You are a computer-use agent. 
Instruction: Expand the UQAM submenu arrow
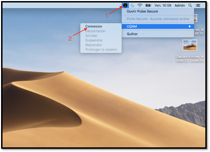[190, 26]
